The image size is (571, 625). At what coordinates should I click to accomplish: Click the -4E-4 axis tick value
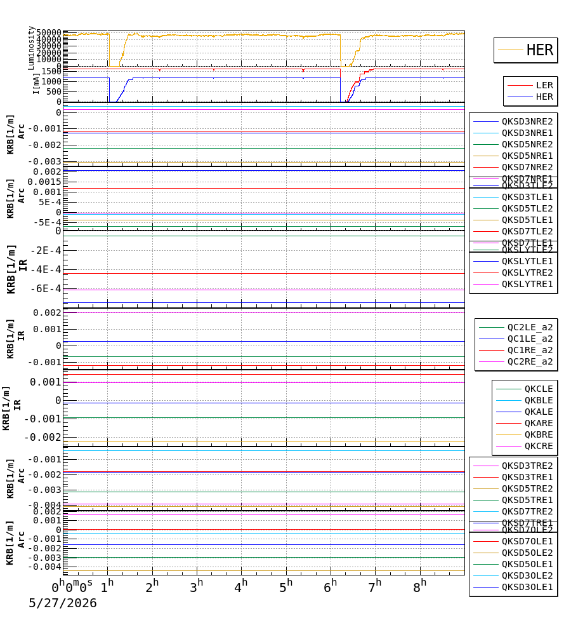point(46,270)
